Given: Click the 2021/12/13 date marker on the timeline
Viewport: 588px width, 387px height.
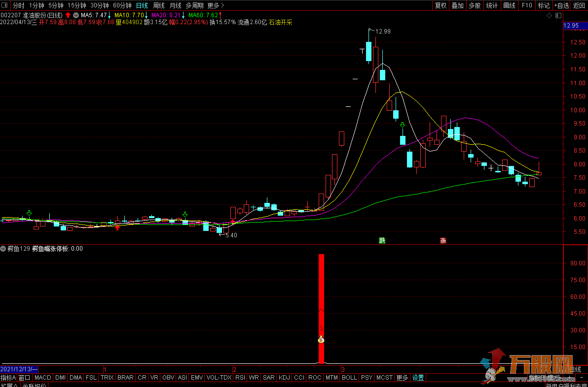Looking at the screenshot, I should pos(19,369).
